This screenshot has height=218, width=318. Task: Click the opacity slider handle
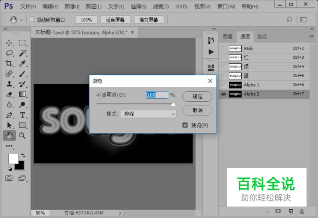(x=173, y=104)
